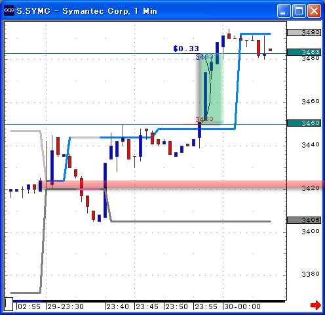
Task: Click the 3420 price scale label
Action: [311, 188]
